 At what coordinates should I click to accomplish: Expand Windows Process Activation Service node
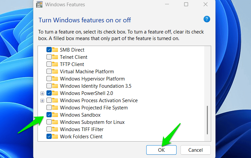tap(42, 101)
